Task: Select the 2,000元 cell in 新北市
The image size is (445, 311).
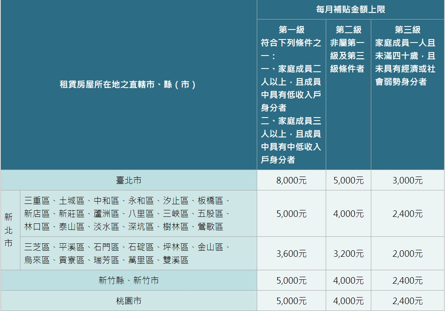Action: point(406,254)
